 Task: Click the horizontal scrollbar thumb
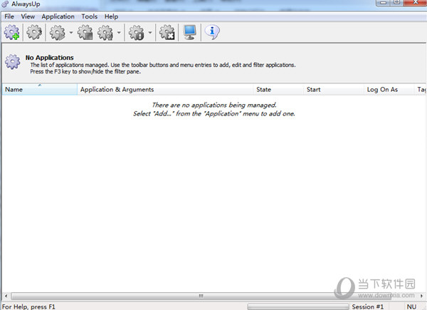pos(201,296)
